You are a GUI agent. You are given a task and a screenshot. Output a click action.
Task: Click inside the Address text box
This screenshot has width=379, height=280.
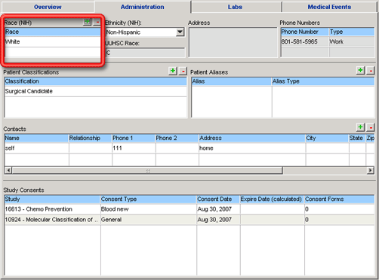point(233,42)
